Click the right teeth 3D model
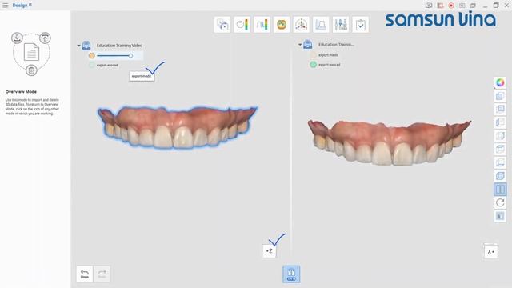The image size is (512, 288). 390,142
